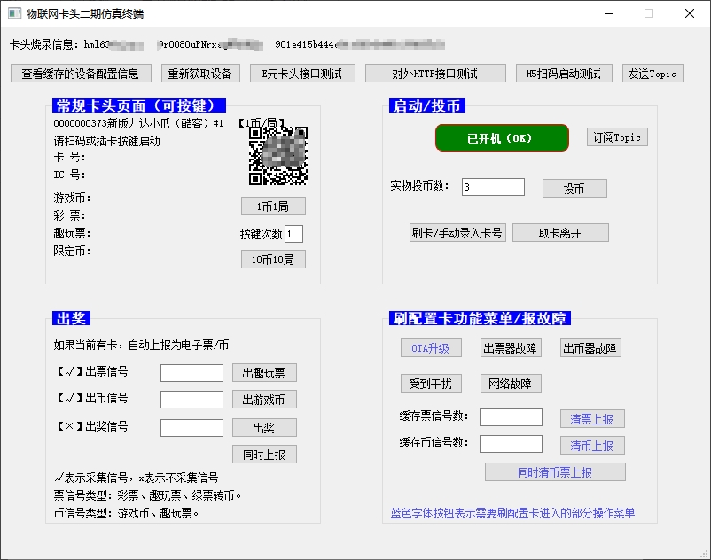Click the 请扫码或插卡按键启动 text

tap(107, 141)
